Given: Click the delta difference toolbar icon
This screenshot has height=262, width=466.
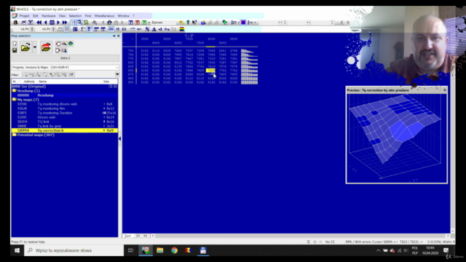Looking at the screenshot, I should (x=154, y=29).
